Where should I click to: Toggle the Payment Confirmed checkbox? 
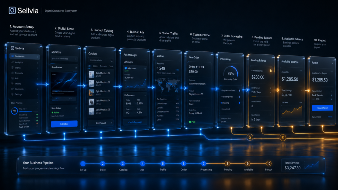pos(239,91)
